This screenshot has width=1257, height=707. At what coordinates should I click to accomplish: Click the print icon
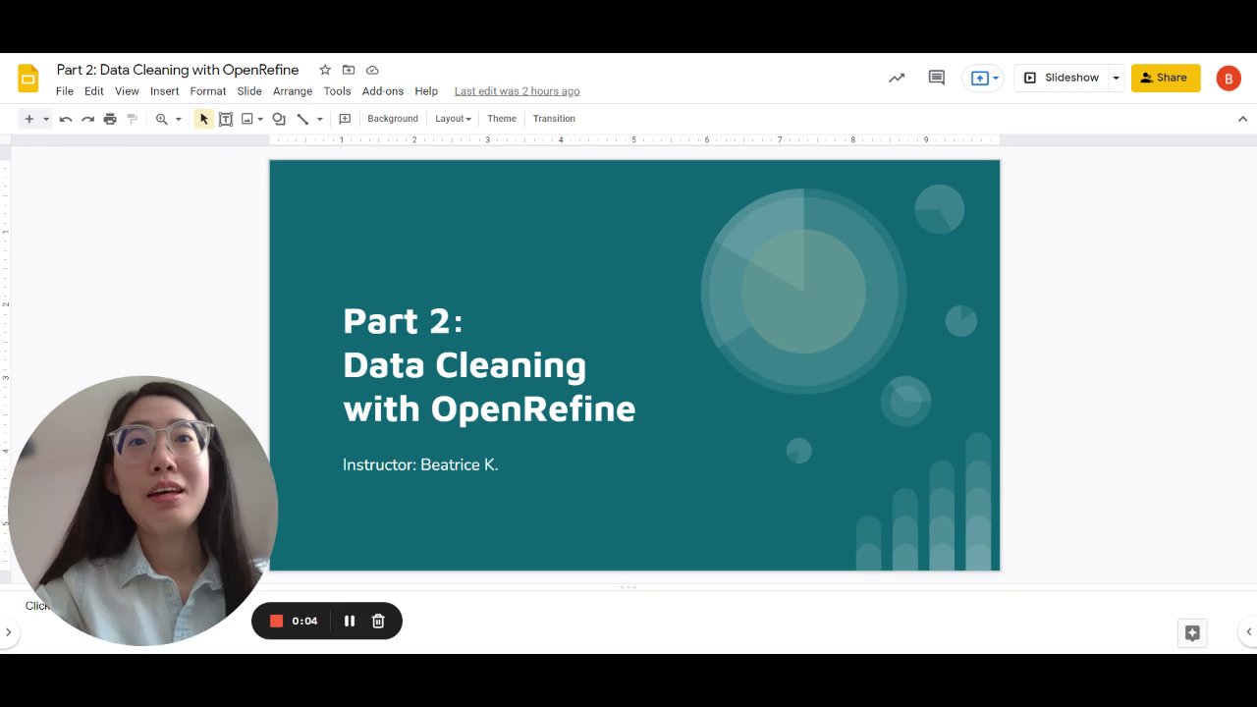(x=110, y=119)
